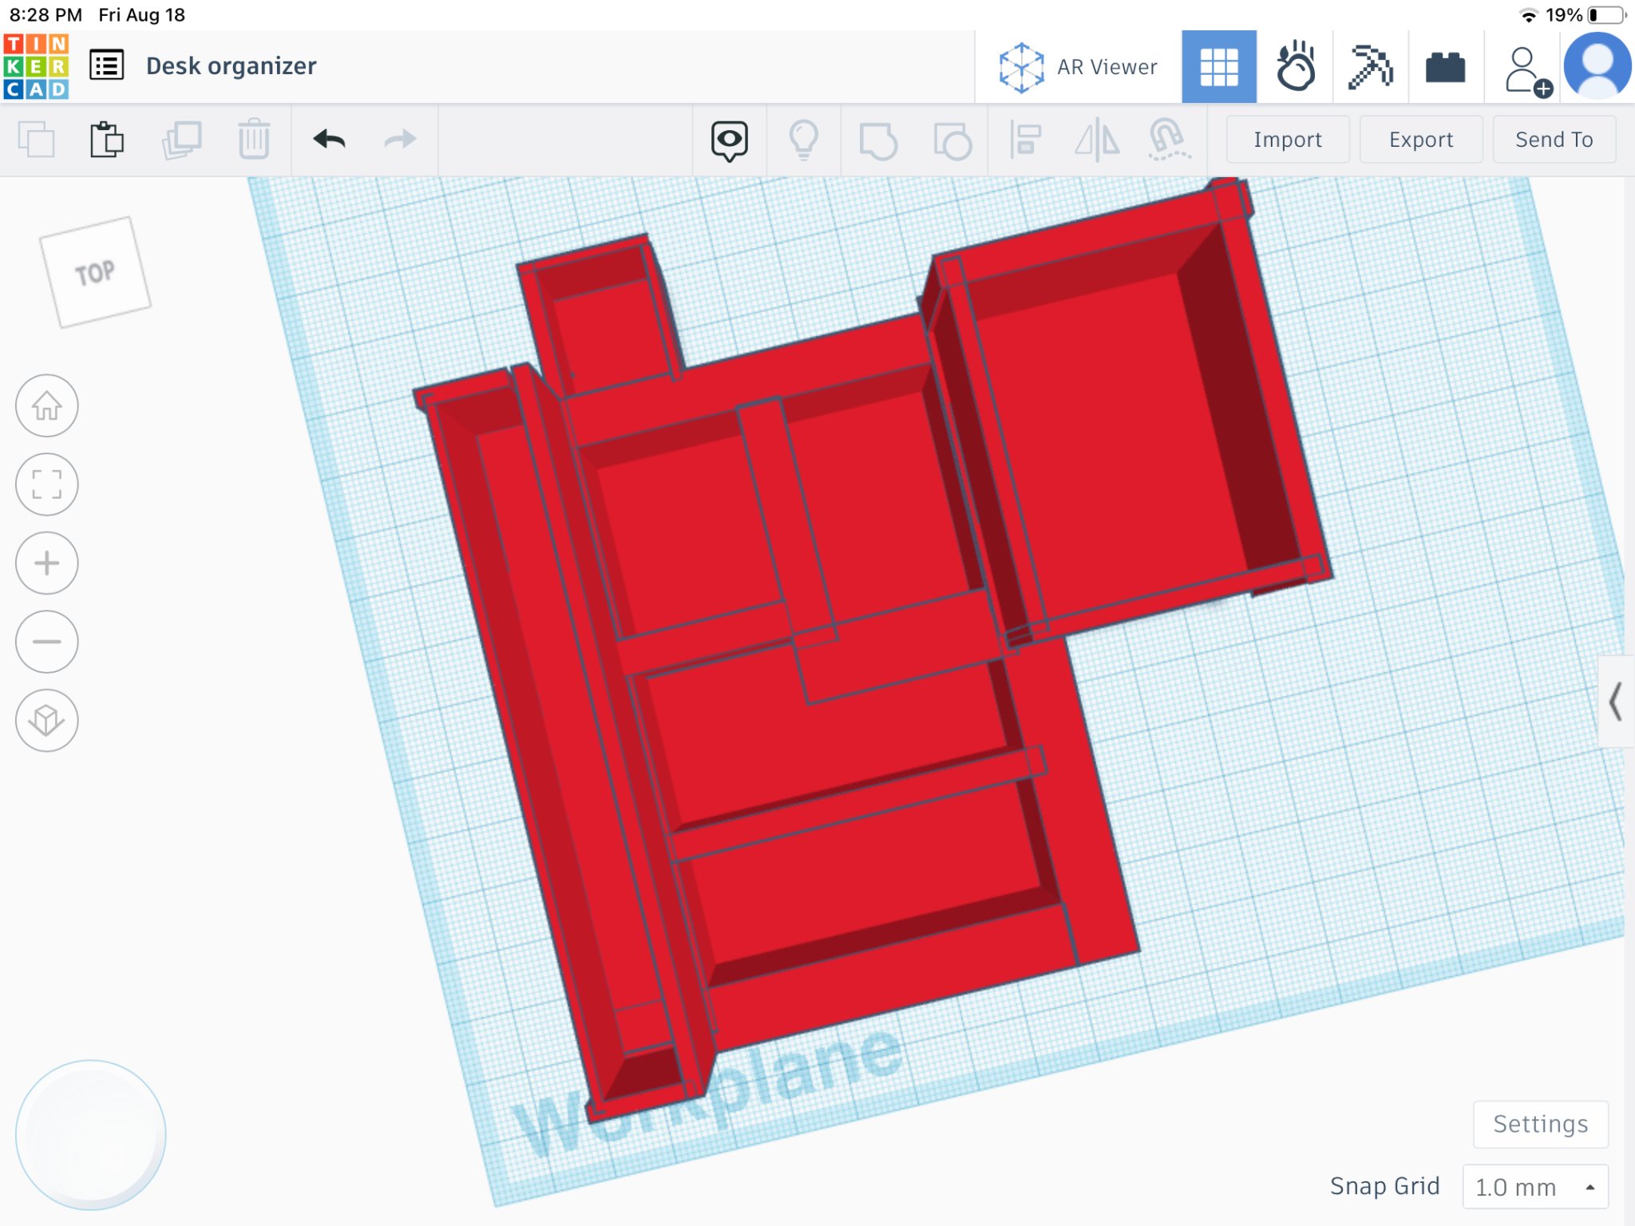The image size is (1635, 1226).
Task: Switch to Blocks pickaxe mode
Action: [x=1370, y=66]
